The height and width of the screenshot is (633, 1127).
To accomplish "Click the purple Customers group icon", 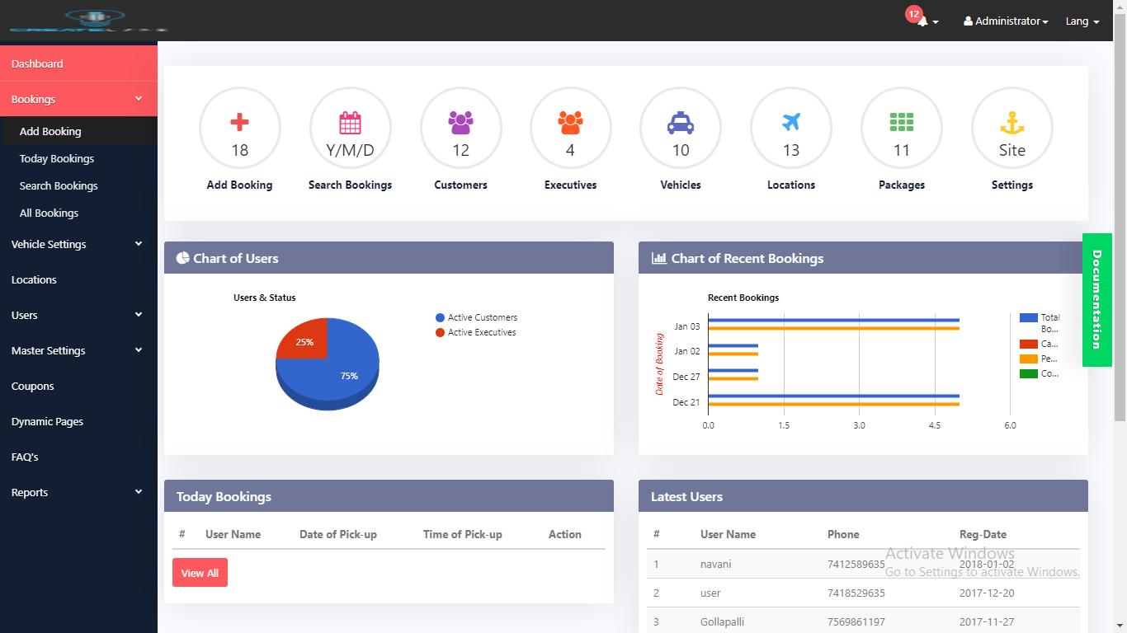I will coord(460,124).
